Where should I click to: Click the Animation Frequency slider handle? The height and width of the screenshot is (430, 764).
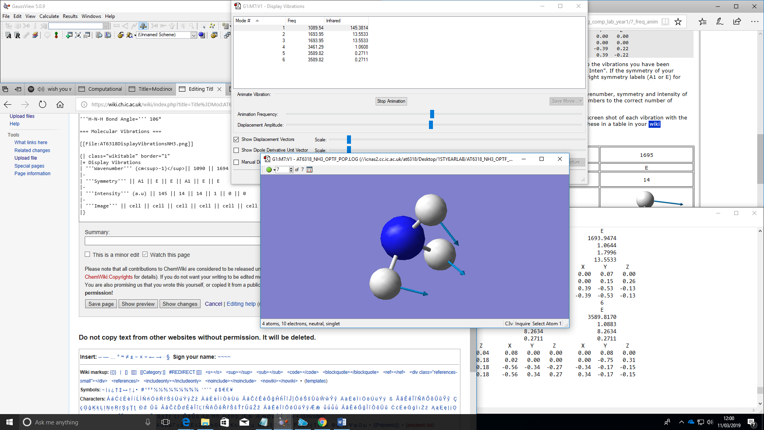tap(432, 114)
